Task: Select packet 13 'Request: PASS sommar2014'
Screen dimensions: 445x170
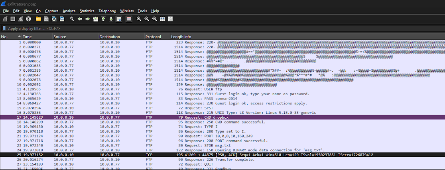Action: [222, 99]
